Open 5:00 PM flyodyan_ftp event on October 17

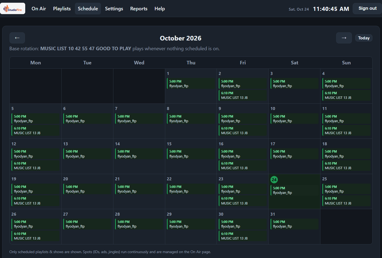[294, 154]
